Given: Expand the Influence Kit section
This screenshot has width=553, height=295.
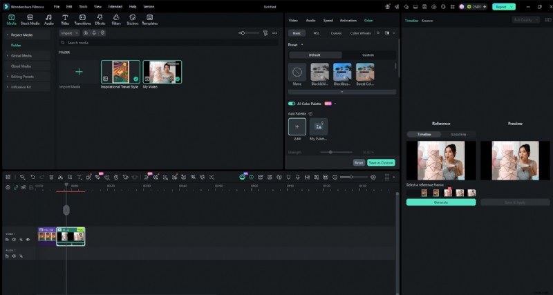Looking at the screenshot, I should pos(8,86).
